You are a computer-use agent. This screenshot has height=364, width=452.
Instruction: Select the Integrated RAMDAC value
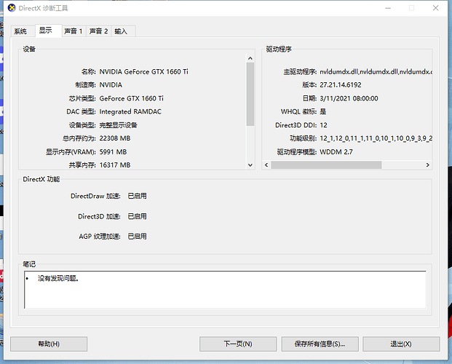(x=130, y=111)
